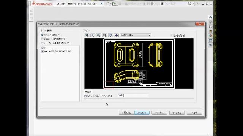Viewport: 243px width, 136px height.
Task: Click the drawing preview thumbnail
Action: pos(139,63)
